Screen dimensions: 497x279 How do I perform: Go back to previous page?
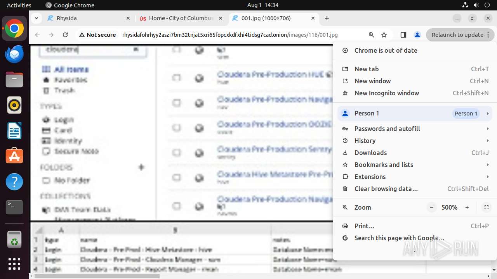point(37,35)
